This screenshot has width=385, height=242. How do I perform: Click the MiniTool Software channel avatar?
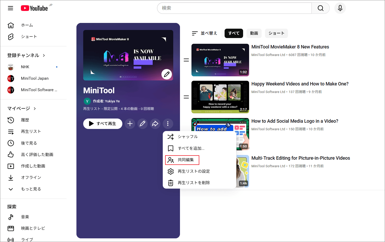coord(11,90)
